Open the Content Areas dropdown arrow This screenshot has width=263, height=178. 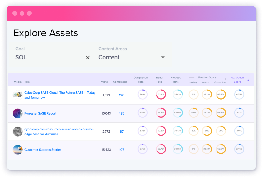tap(163, 57)
